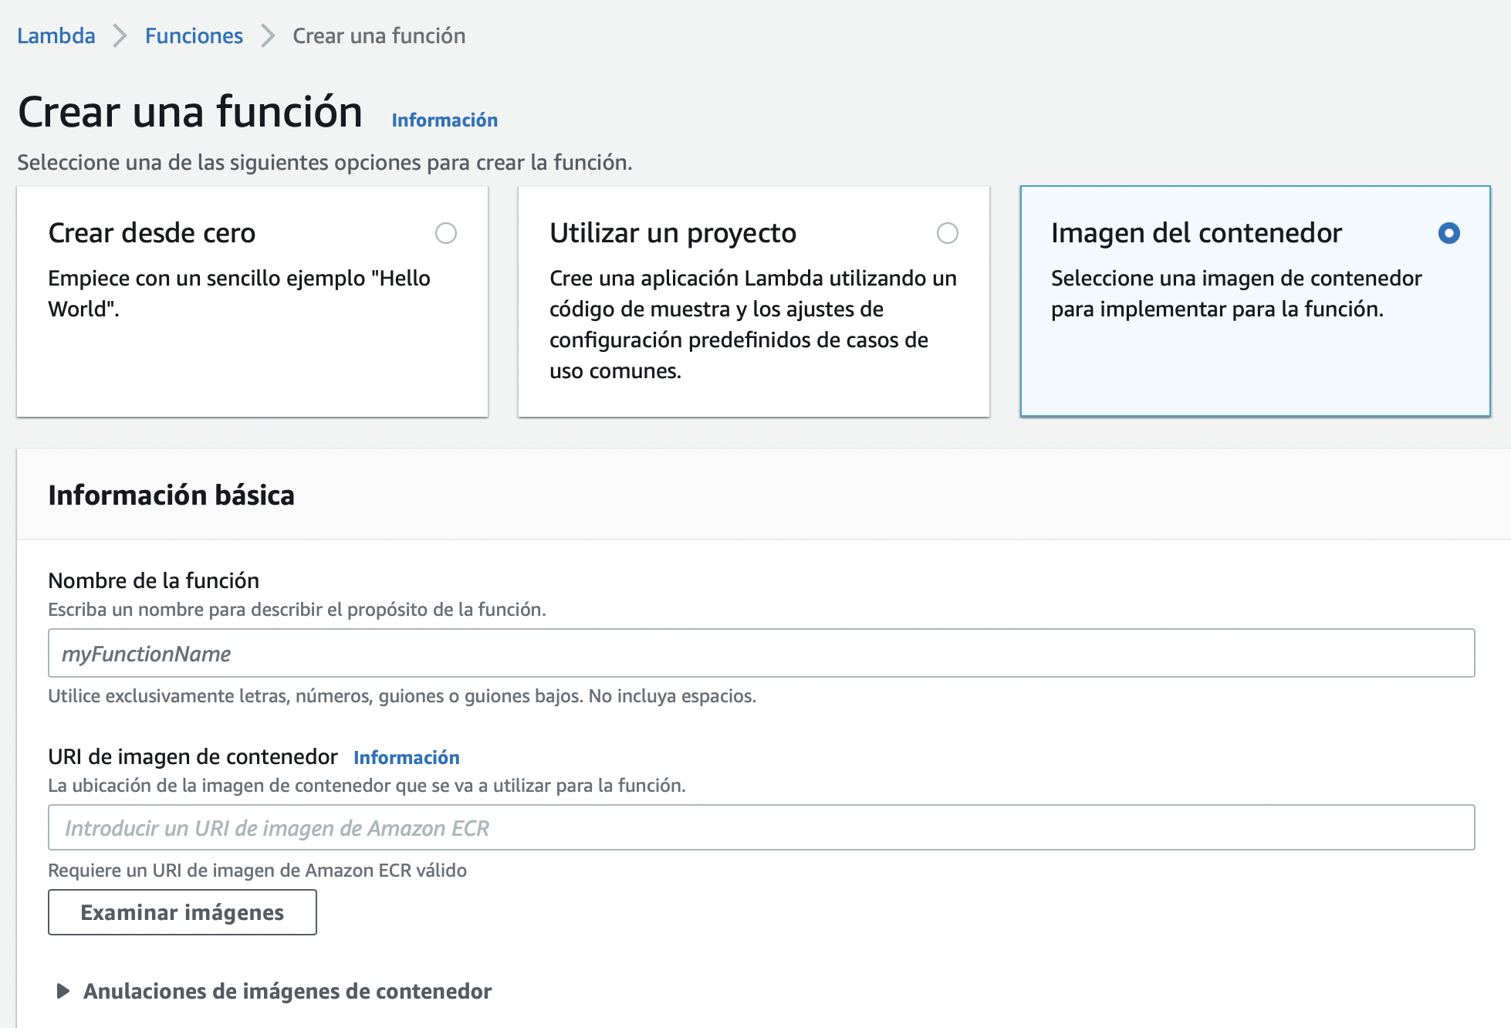This screenshot has width=1511, height=1028.
Task: Open the Funciones breadcrumb link
Action: (x=194, y=36)
